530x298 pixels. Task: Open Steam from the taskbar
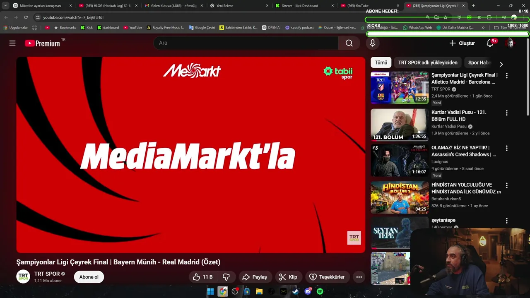[296, 291]
